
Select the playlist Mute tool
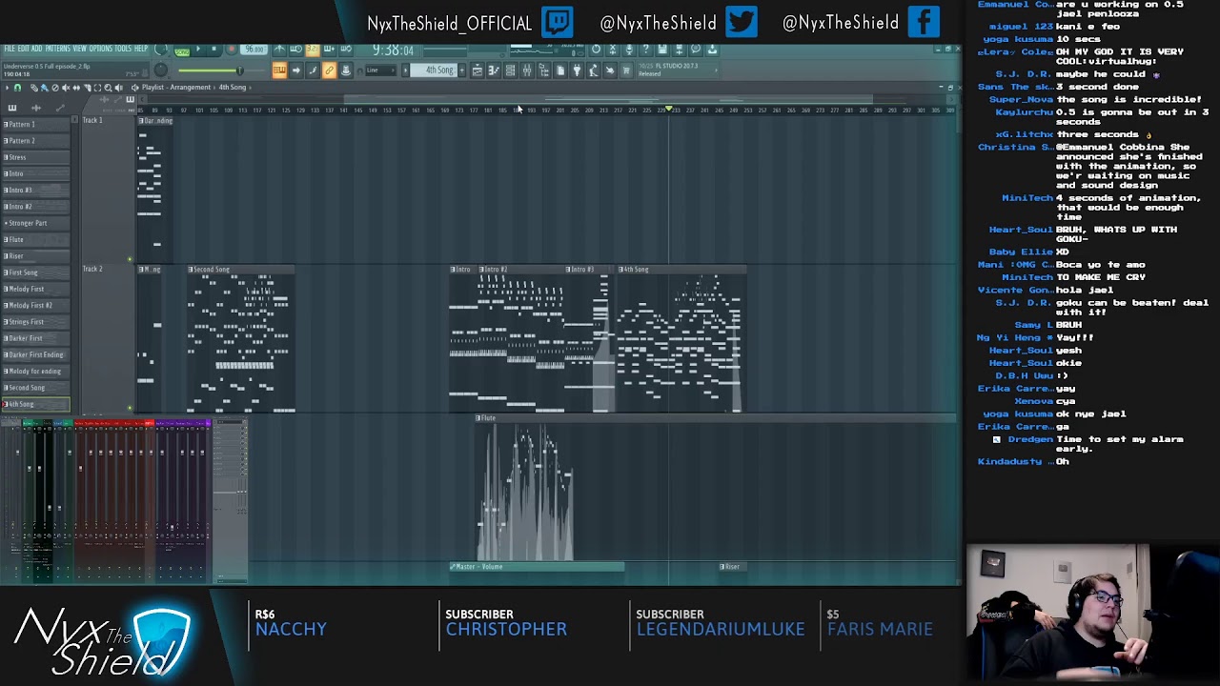(66, 88)
